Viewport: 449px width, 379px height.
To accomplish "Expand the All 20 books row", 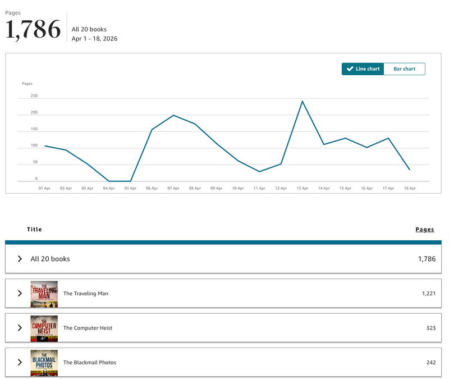I will tap(20, 259).
